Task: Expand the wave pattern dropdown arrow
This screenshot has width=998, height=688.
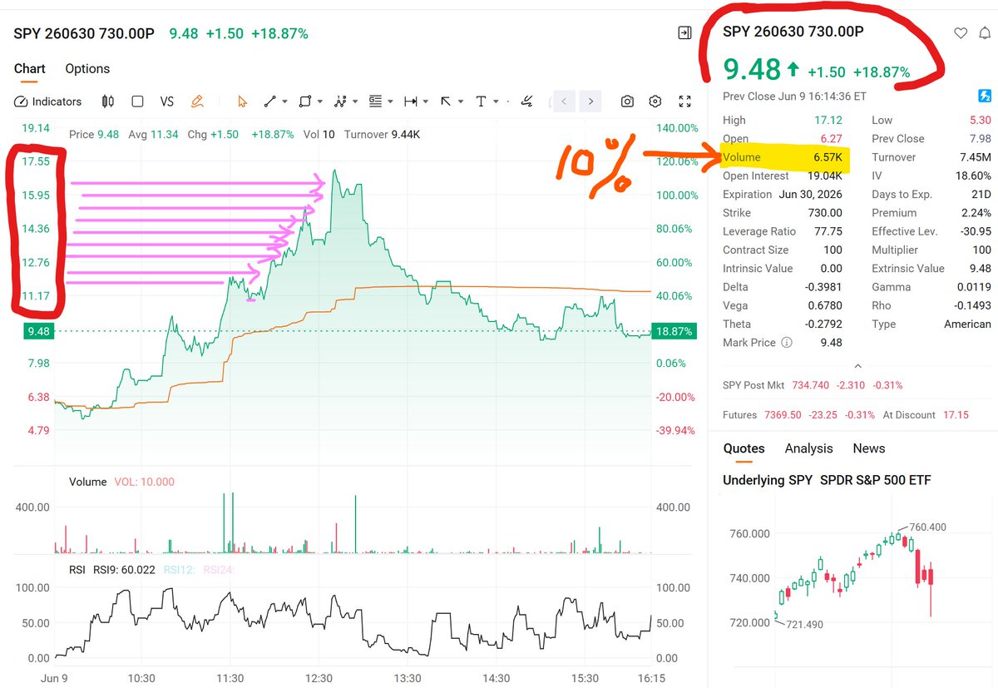Action: tap(356, 101)
